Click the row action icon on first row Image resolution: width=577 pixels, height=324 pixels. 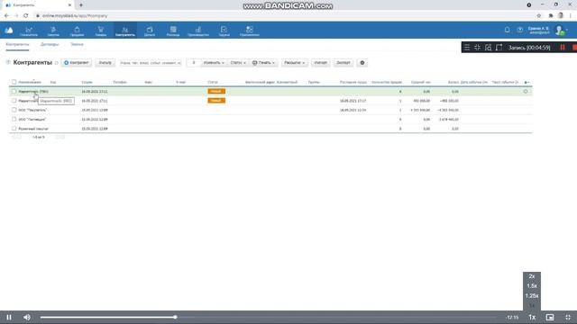(526, 92)
